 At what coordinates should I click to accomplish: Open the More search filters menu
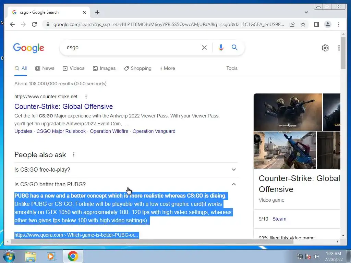coord(167,68)
